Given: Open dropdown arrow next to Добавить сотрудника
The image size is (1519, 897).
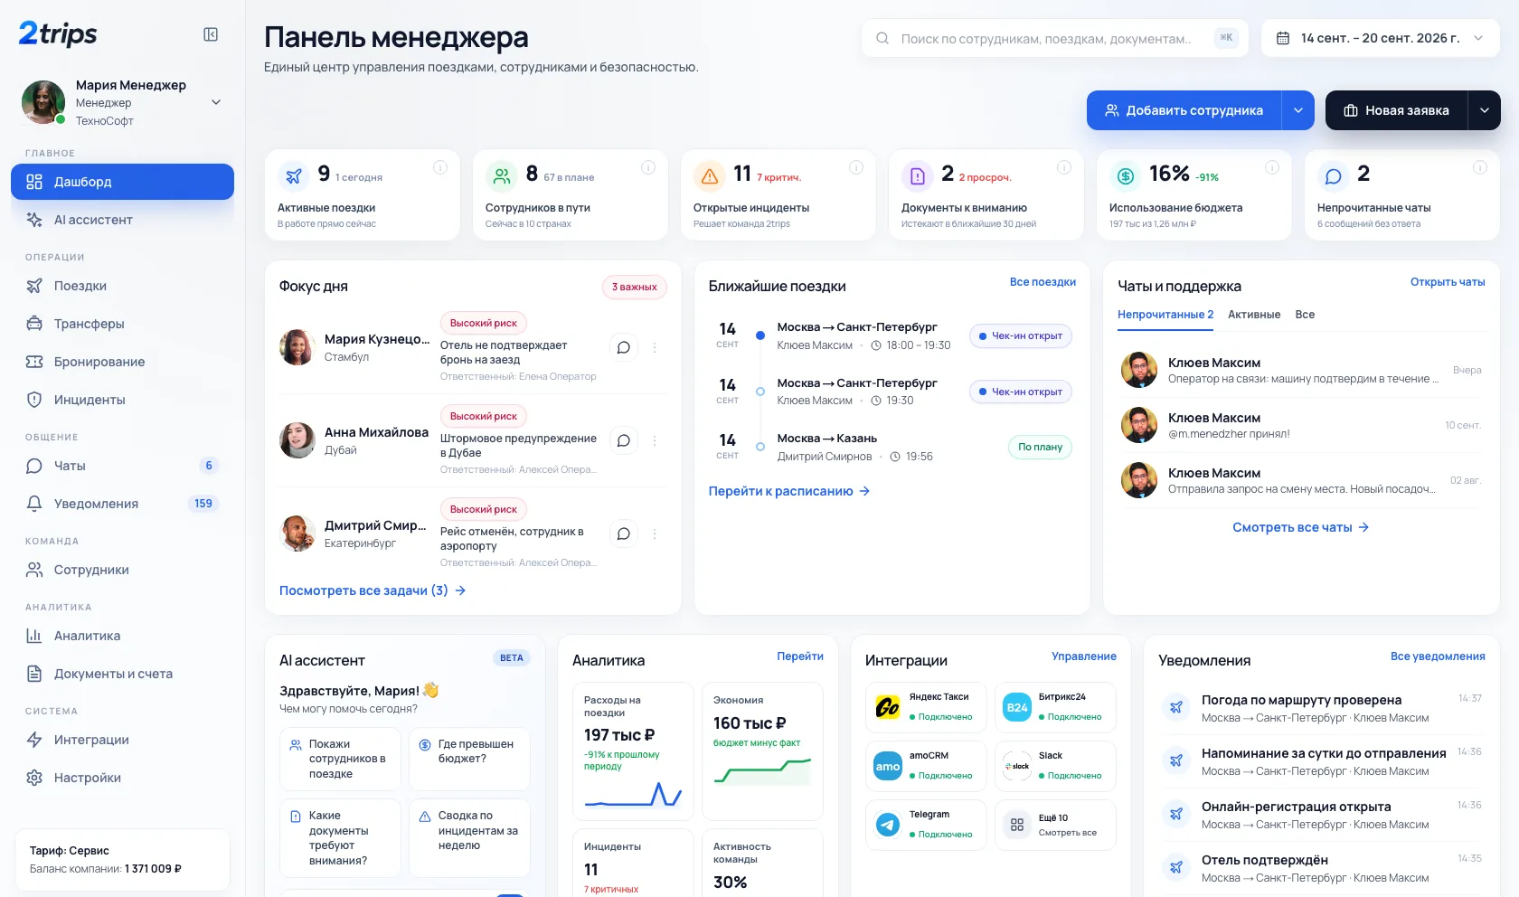Looking at the screenshot, I should click(x=1298, y=110).
